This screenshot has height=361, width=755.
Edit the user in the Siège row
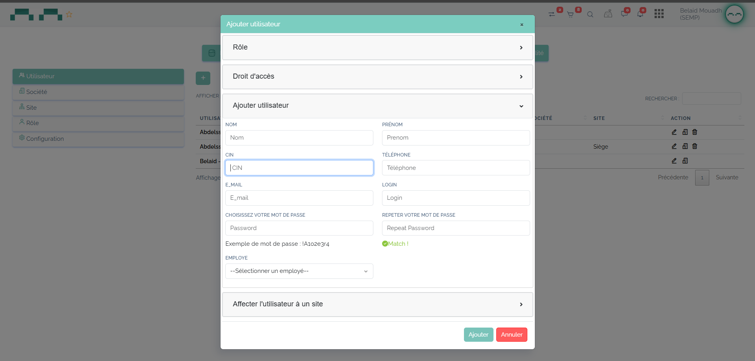[674, 146]
